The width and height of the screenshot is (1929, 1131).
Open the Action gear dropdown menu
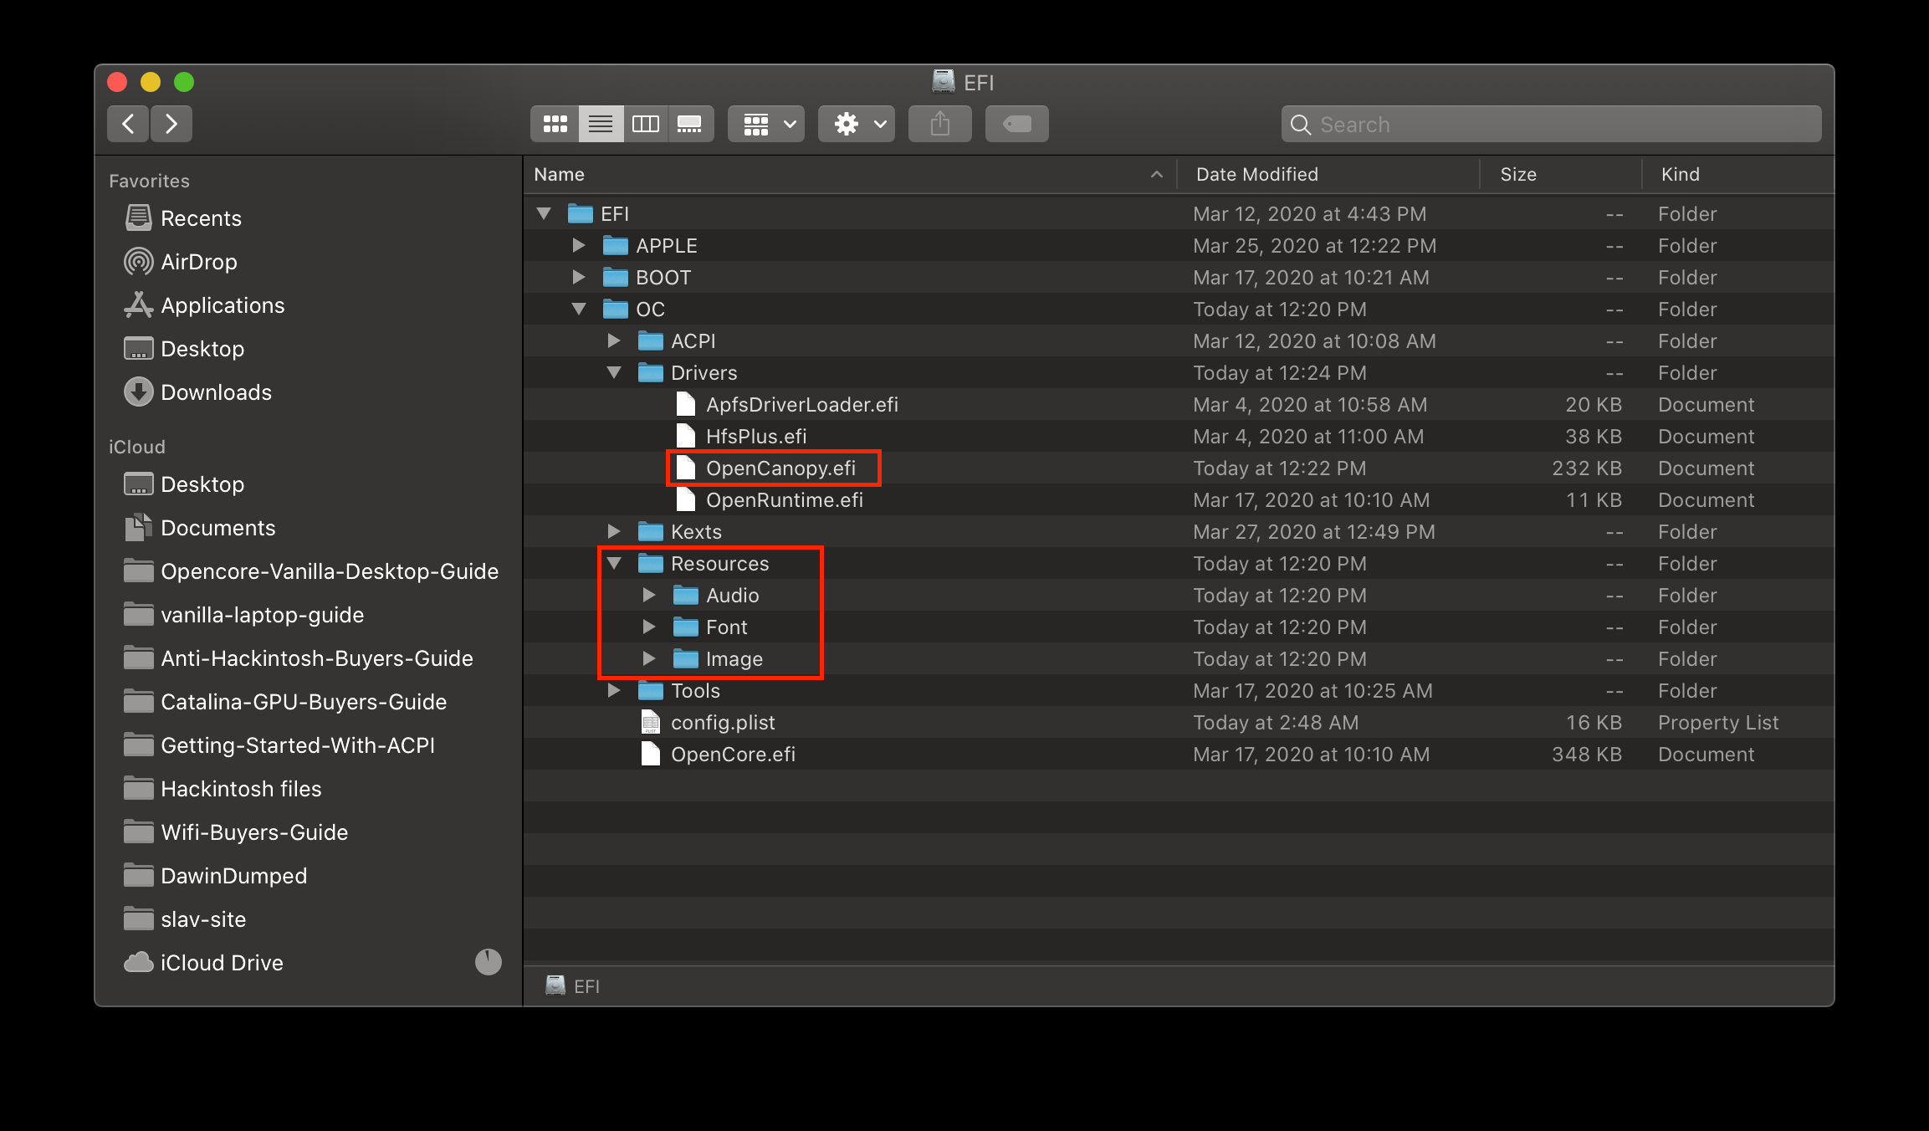(856, 125)
